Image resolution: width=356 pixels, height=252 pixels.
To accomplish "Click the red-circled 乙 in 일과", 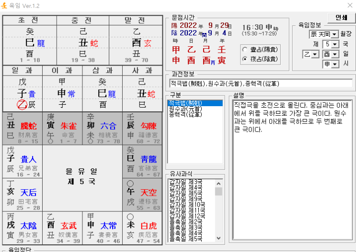I will 22,105.
